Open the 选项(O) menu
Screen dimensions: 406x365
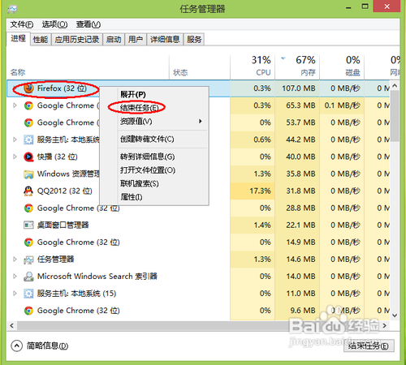pyautogui.click(x=54, y=24)
